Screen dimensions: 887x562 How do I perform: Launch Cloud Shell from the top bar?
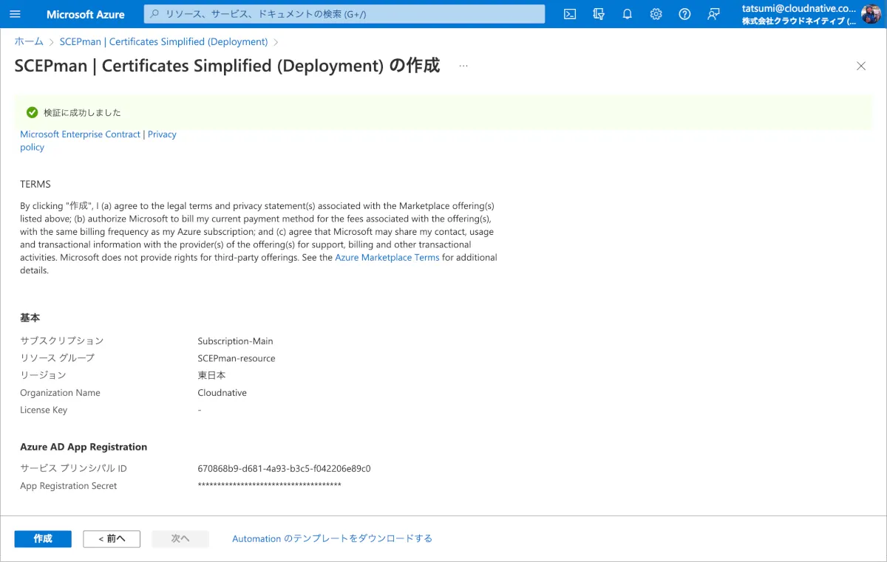click(x=570, y=14)
